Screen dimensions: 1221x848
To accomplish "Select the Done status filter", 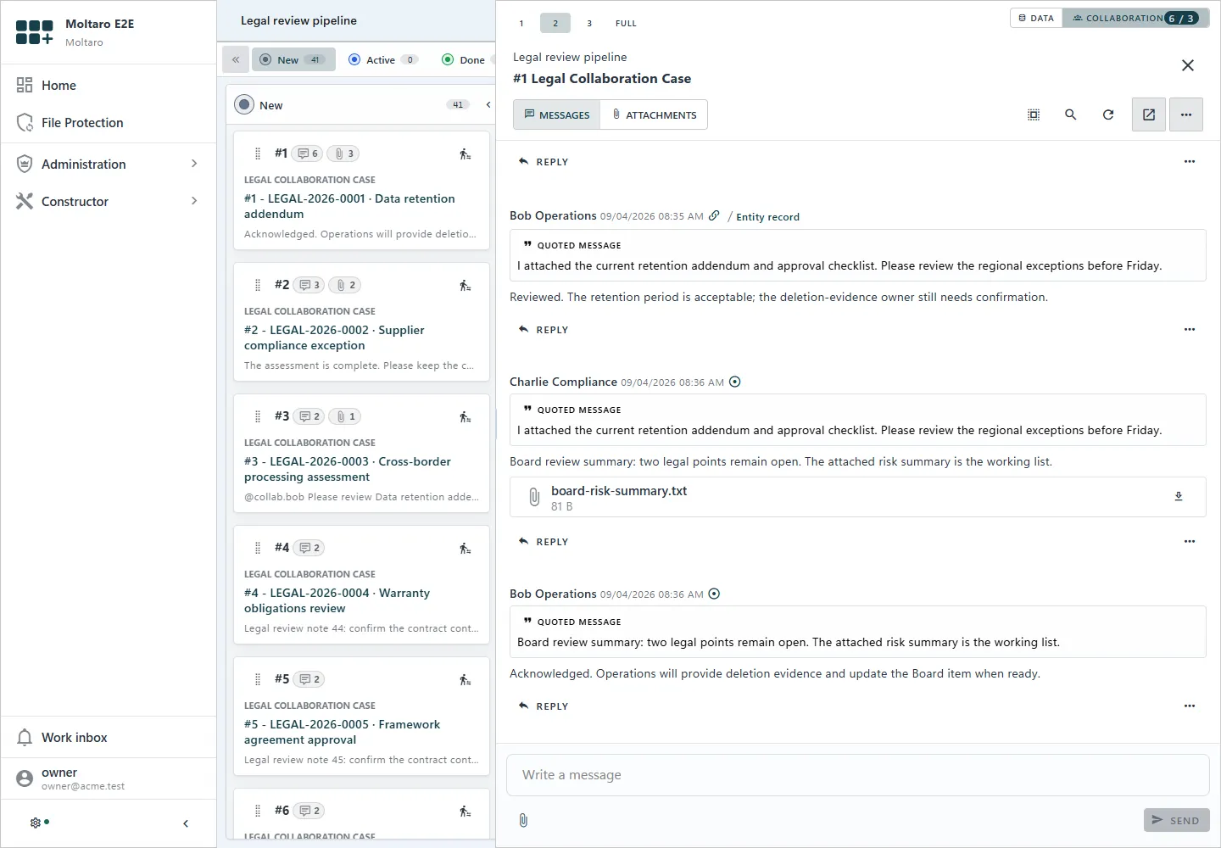I will (x=464, y=59).
